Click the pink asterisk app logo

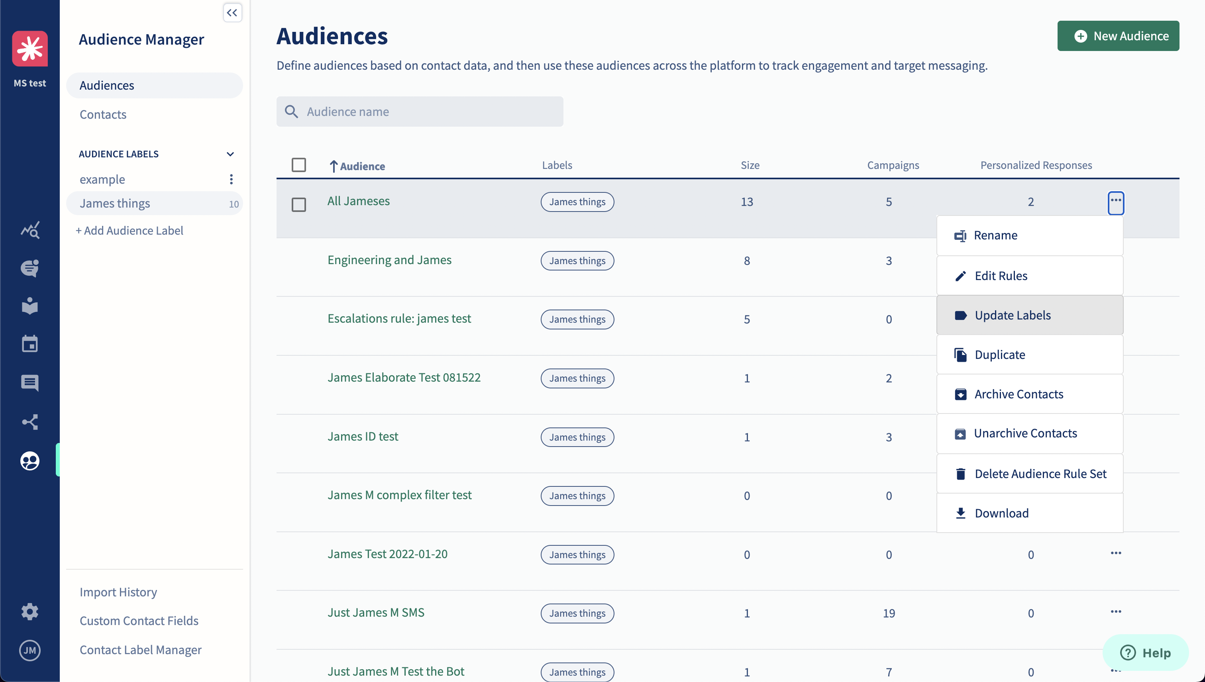tap(30, 49)
